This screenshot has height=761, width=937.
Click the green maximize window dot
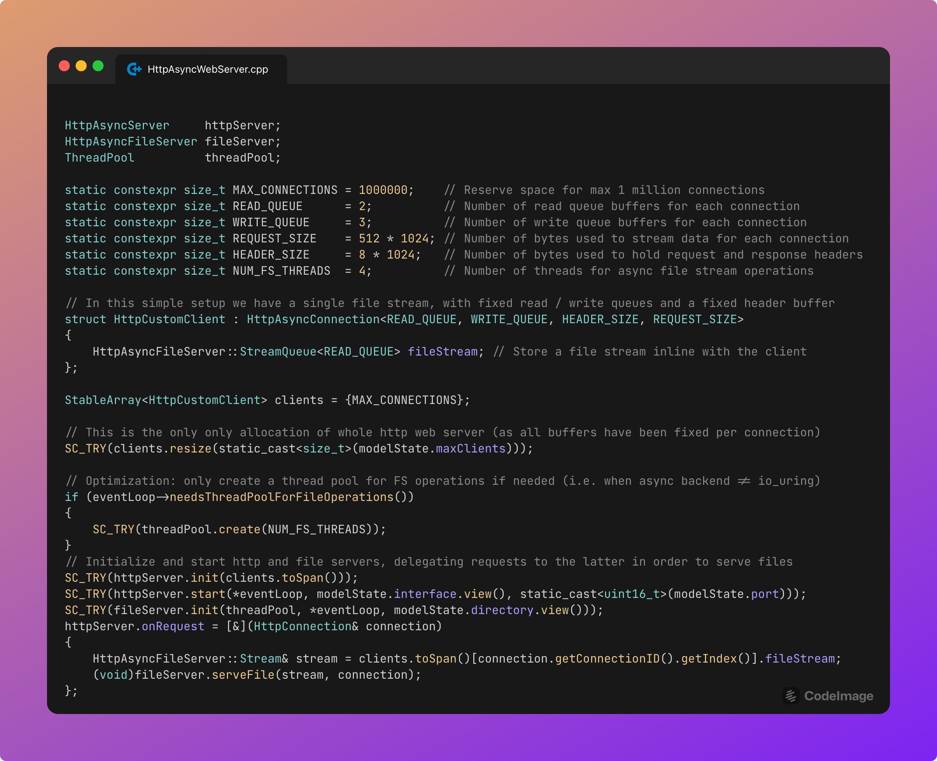[98, 66]
